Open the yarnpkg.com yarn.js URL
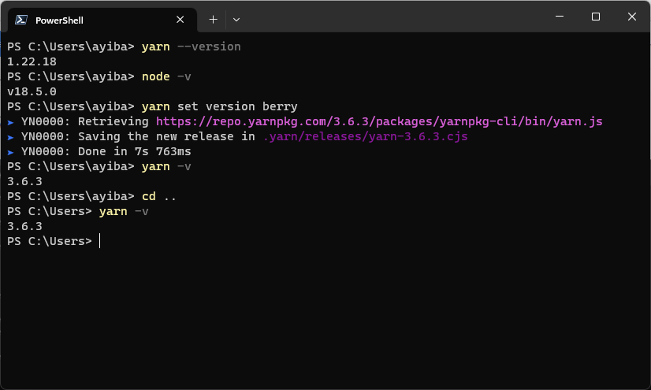651x390 pixels. (x=379, y=121)
